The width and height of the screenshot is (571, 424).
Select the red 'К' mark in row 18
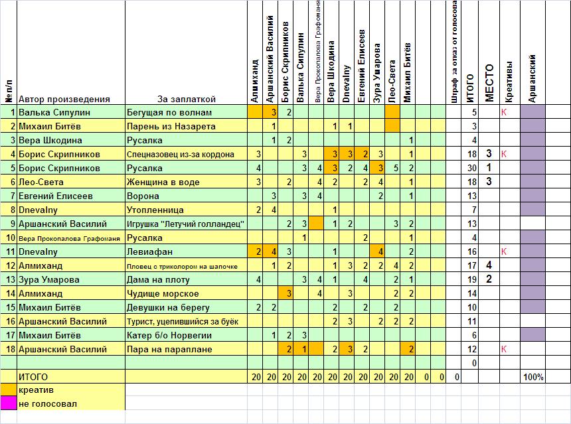[504, 350]
